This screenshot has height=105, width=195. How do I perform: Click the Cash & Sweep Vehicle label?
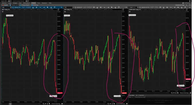click(x=18, y=1)
